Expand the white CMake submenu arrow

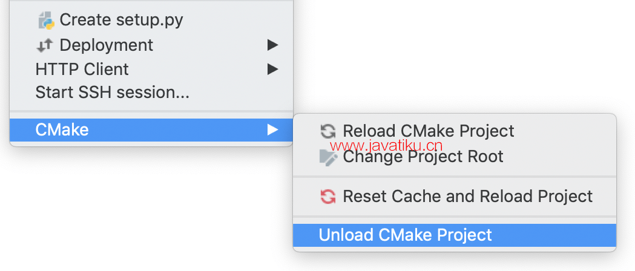click(272, 130)
